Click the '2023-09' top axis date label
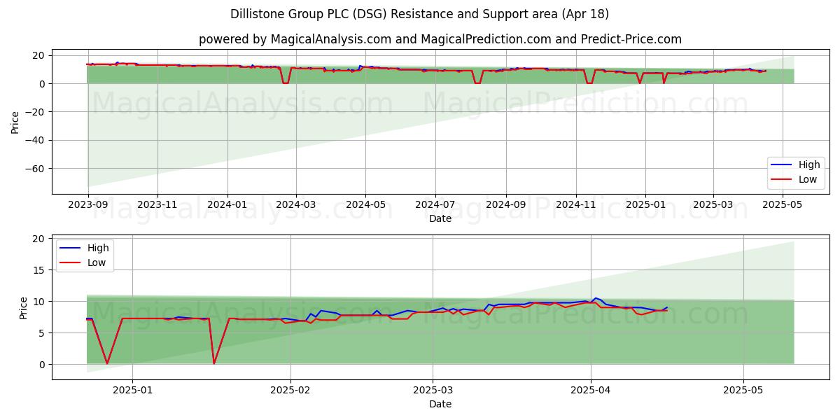Viewport: 840px width, 420px height. tap(87, 206)
